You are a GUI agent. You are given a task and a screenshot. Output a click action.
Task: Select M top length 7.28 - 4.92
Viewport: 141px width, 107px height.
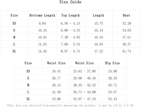click(x=70, y=37)
